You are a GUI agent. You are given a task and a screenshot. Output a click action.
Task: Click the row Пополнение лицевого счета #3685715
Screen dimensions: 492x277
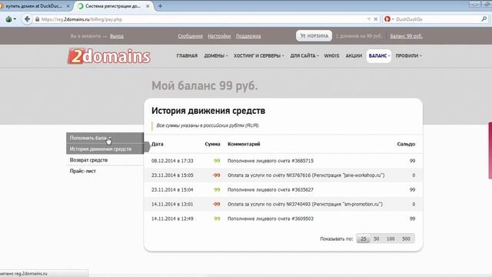click(x=271, y=161)
